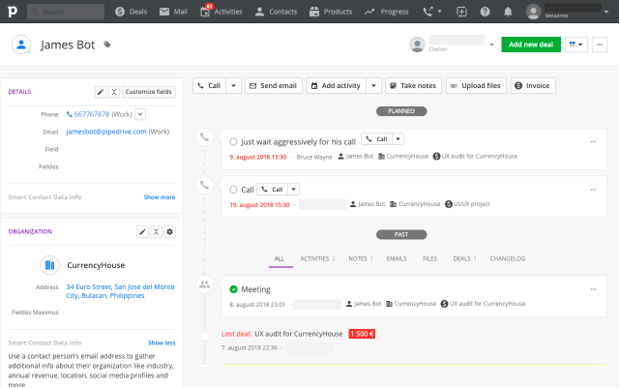The image size is (620, 388).
Task: Open the phone number type dropdown
Action: click(140, 114)
